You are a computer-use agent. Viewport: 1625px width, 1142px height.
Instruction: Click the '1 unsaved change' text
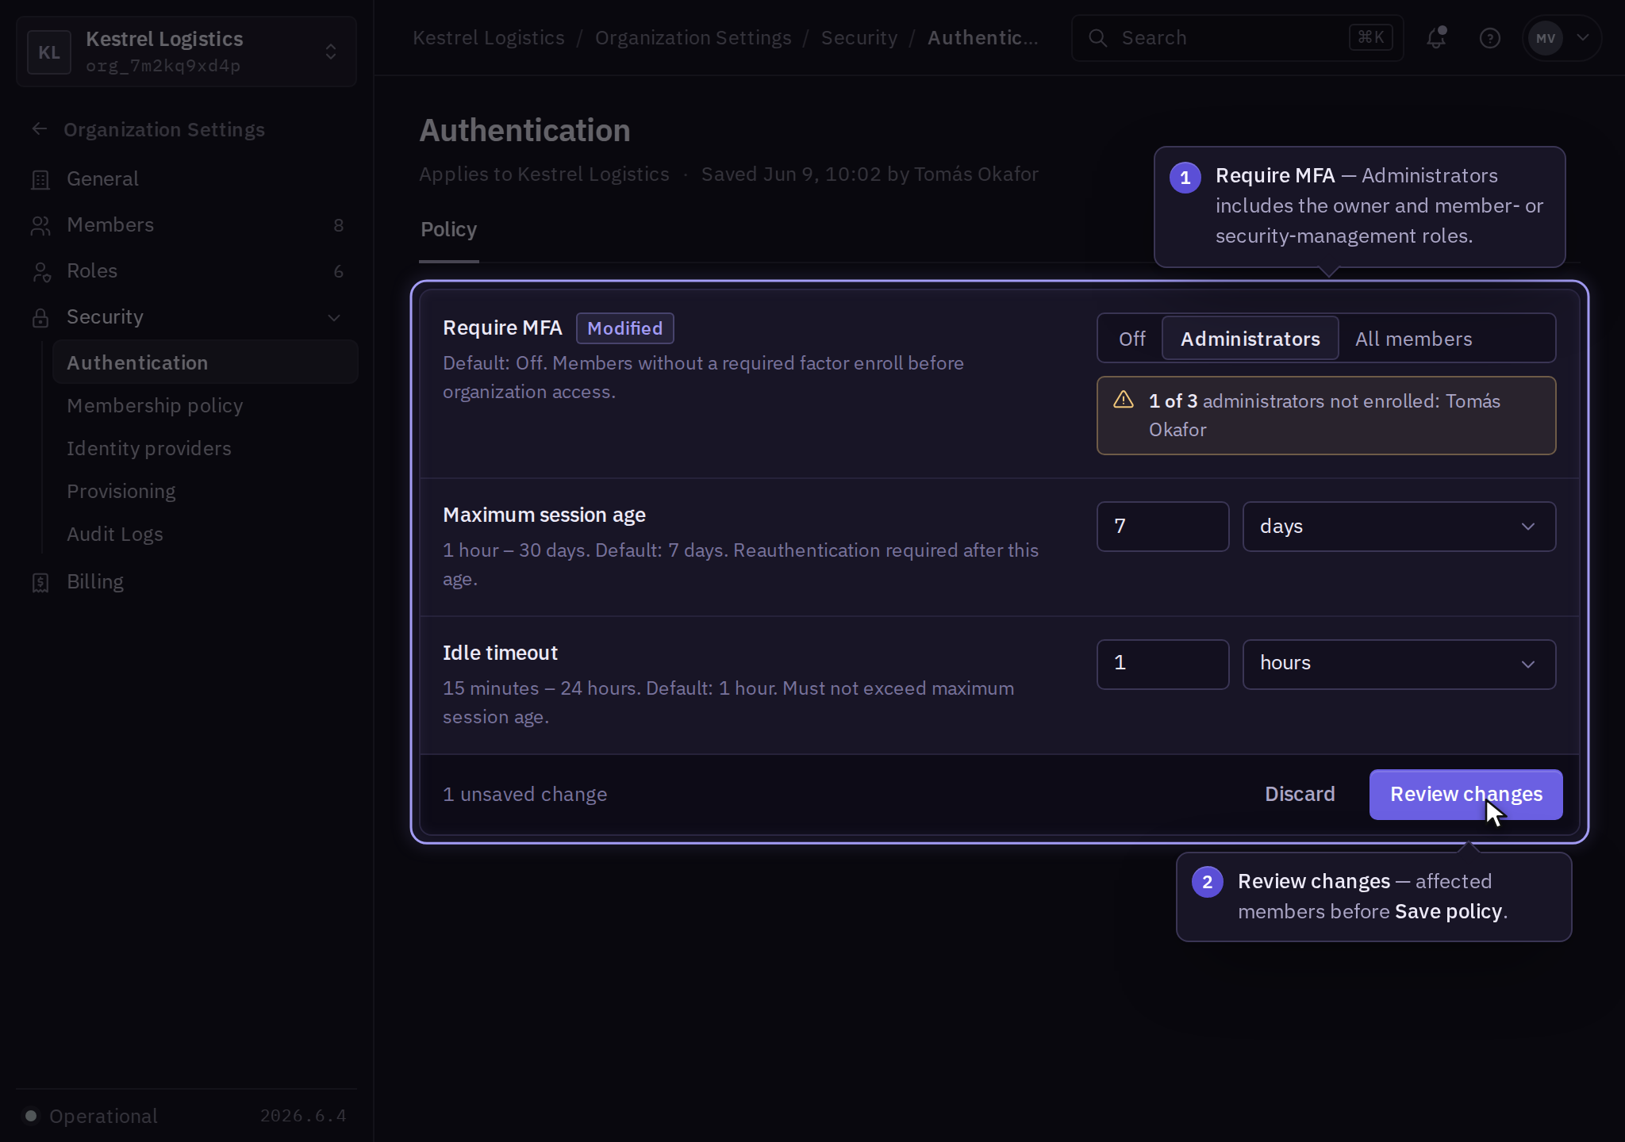coord(524,795)
